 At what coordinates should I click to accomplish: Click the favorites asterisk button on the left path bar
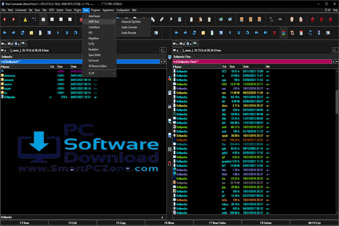point(161,62)
